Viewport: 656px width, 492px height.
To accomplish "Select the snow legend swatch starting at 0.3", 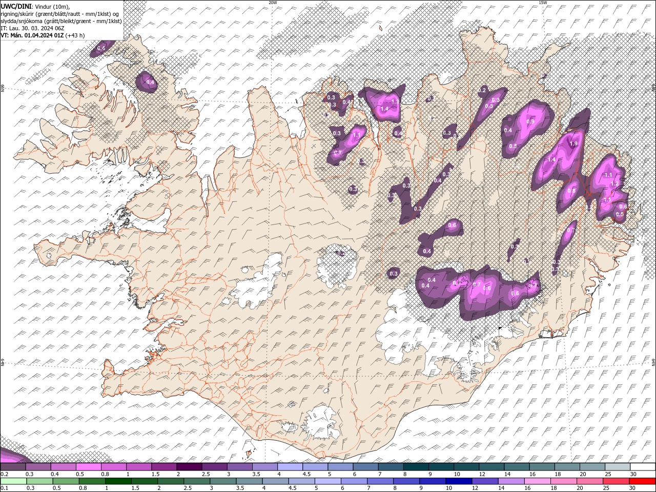I will 38,467.
